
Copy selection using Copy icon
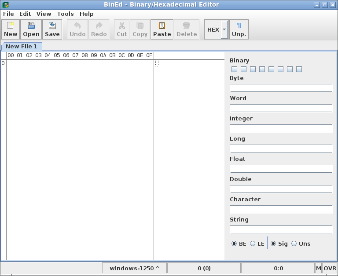140,29
